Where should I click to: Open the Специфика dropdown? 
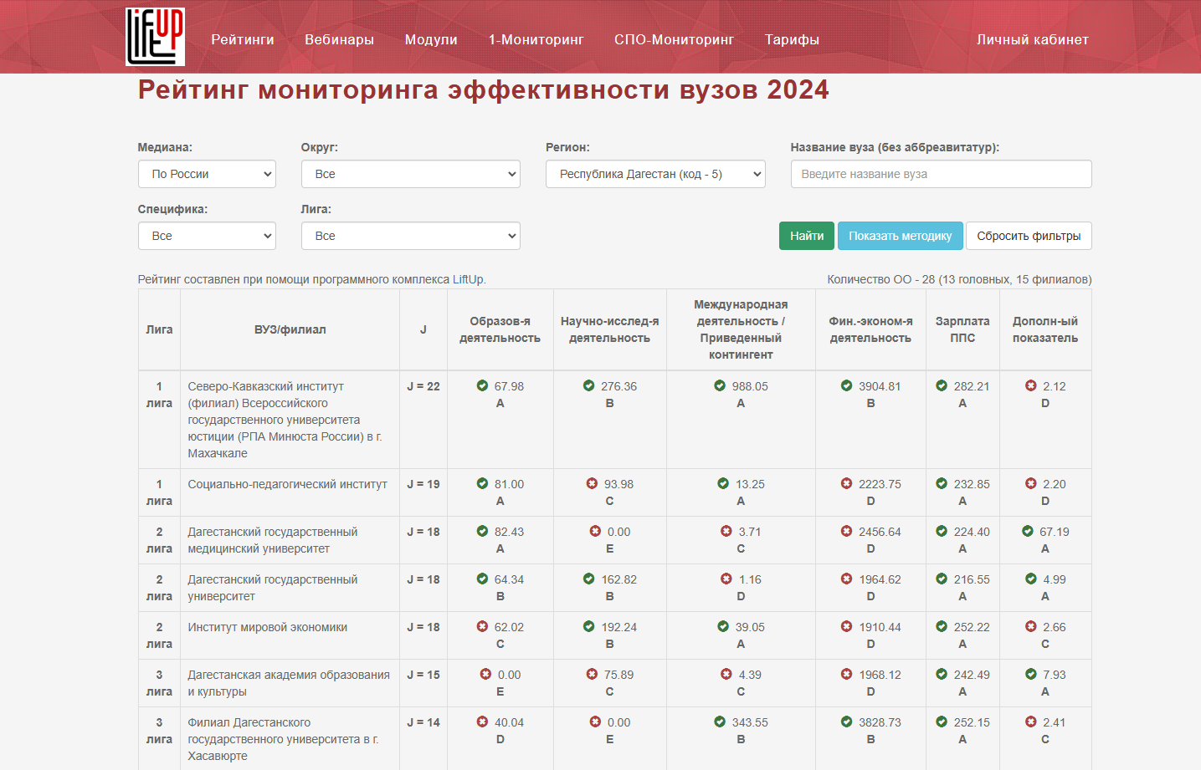click(207, 236)
